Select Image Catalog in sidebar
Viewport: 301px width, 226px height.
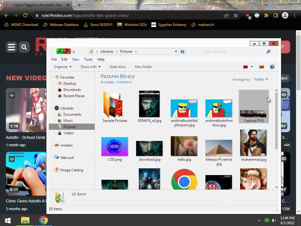tap(69, 170)
